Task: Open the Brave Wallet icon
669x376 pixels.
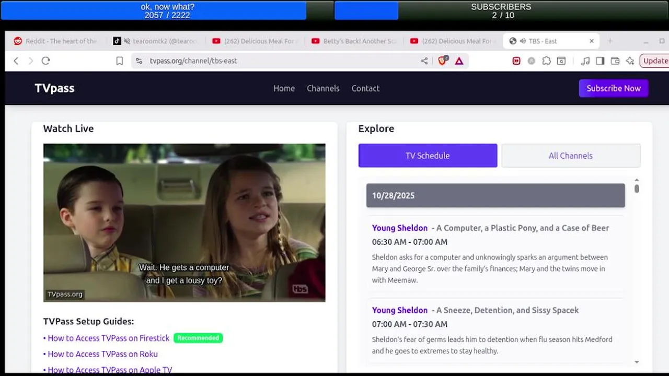Action: pos(615,61)
